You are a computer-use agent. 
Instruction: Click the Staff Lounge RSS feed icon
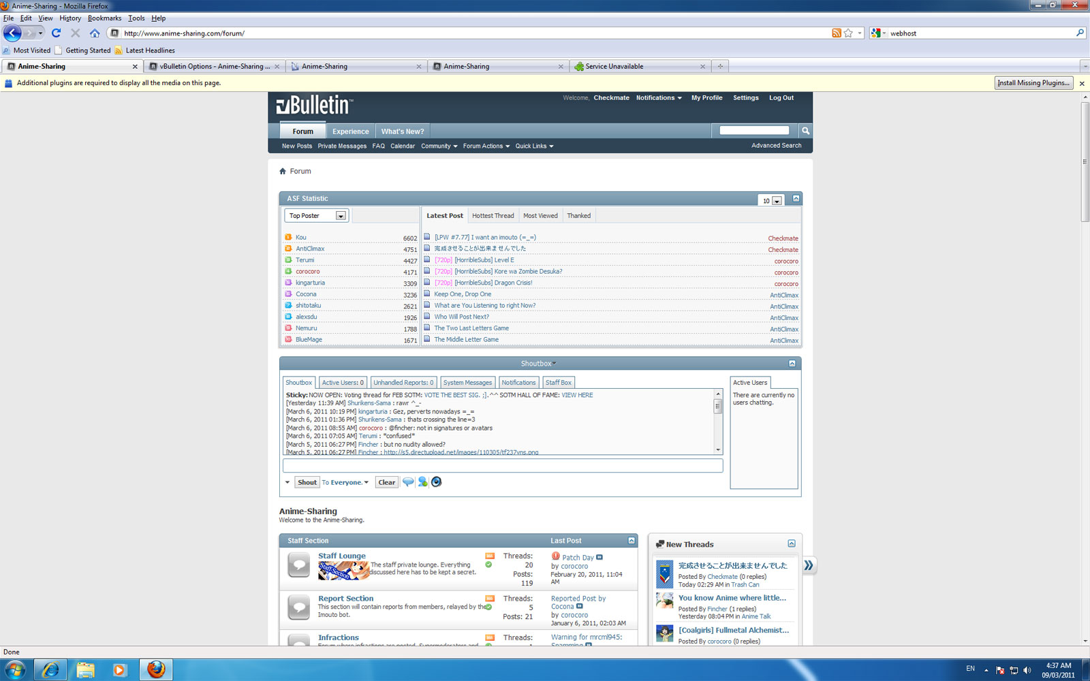pos(490,556)
